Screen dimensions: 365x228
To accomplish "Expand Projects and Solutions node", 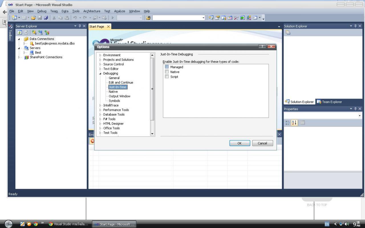I will click(100, 60).
